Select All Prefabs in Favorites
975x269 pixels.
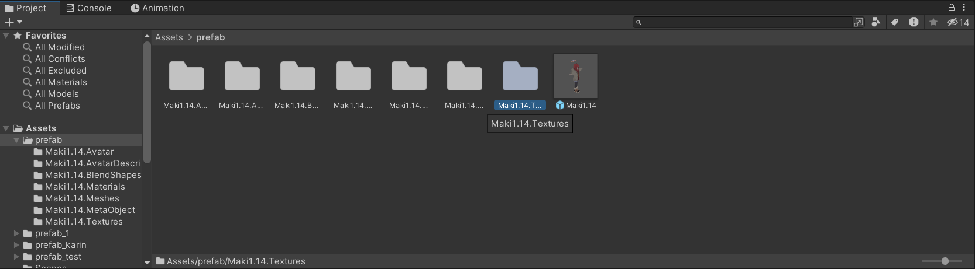[x=57, y=106]
